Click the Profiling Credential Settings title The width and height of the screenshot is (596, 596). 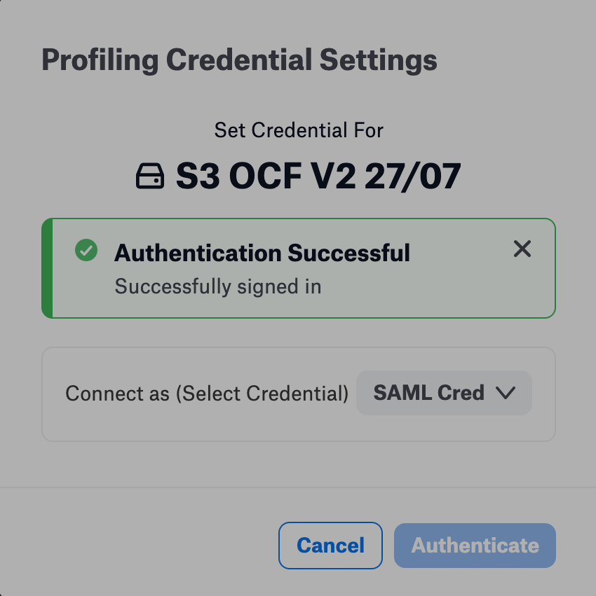pos(239,60)
